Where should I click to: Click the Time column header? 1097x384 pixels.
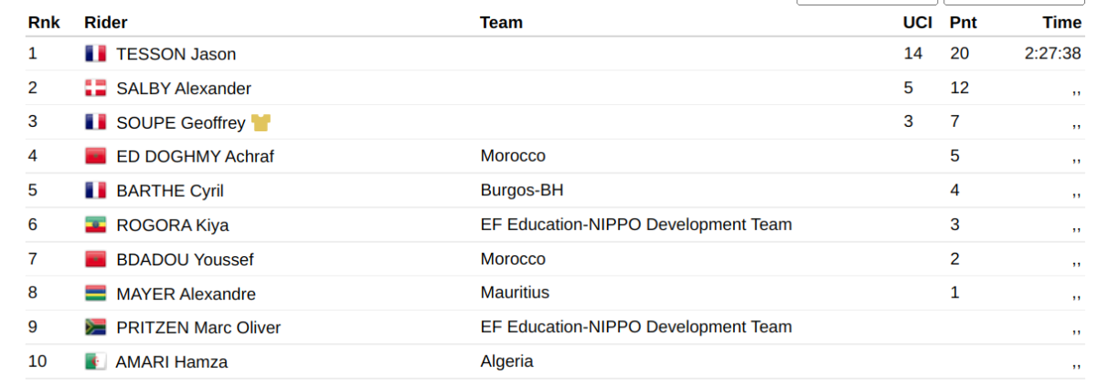[x=1062, y=22]
